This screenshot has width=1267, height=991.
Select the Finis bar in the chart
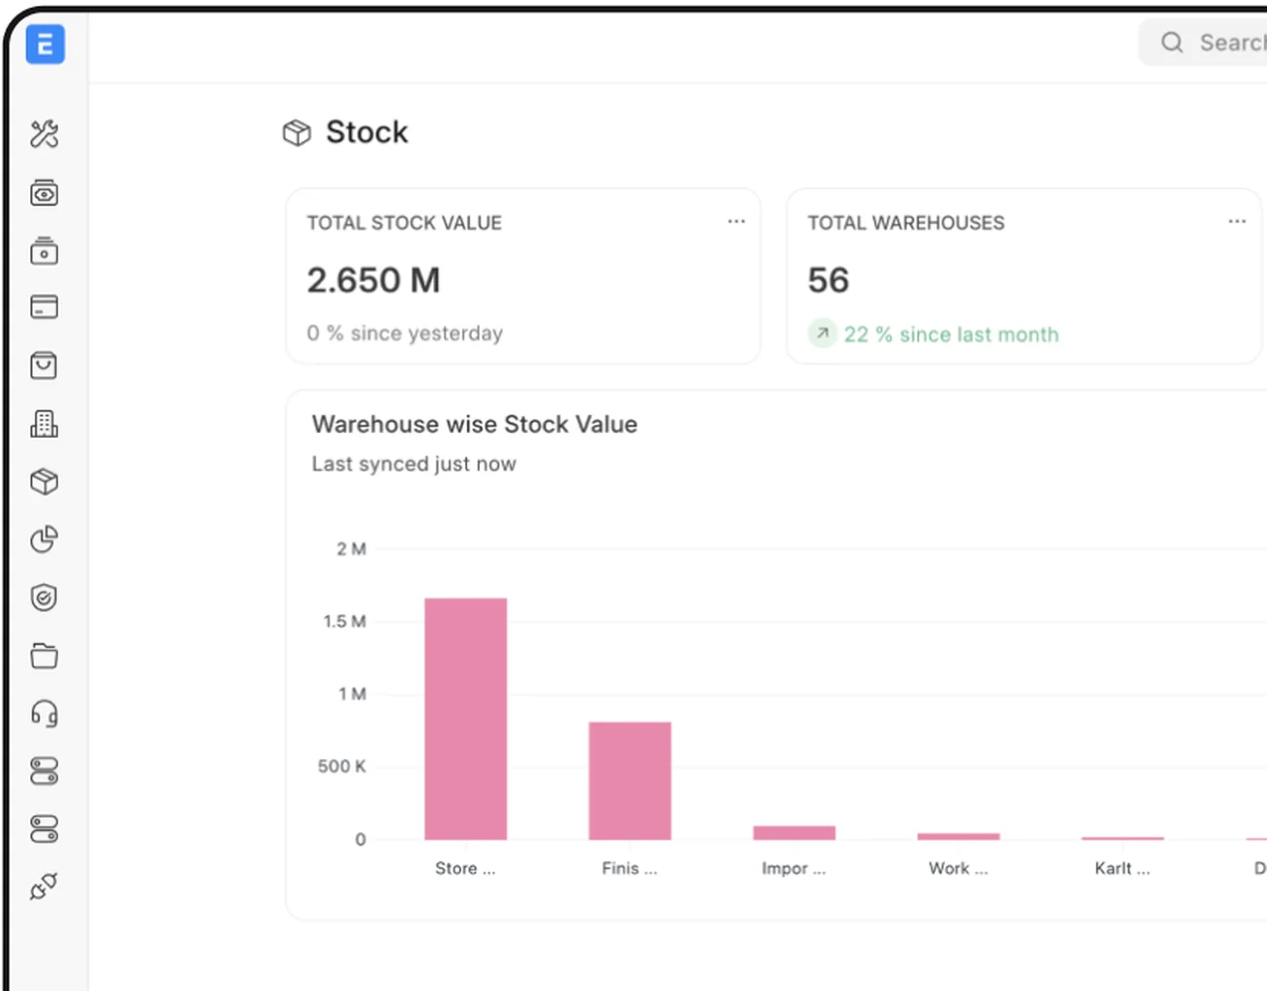click(630, 780)
